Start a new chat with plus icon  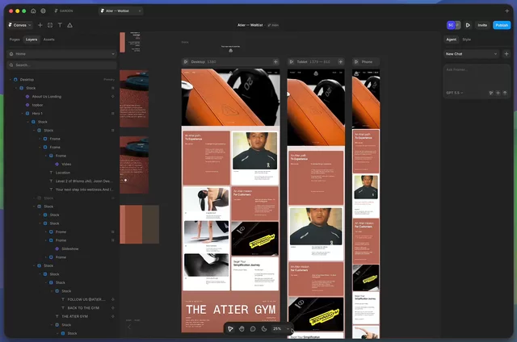tap(506, 54)
